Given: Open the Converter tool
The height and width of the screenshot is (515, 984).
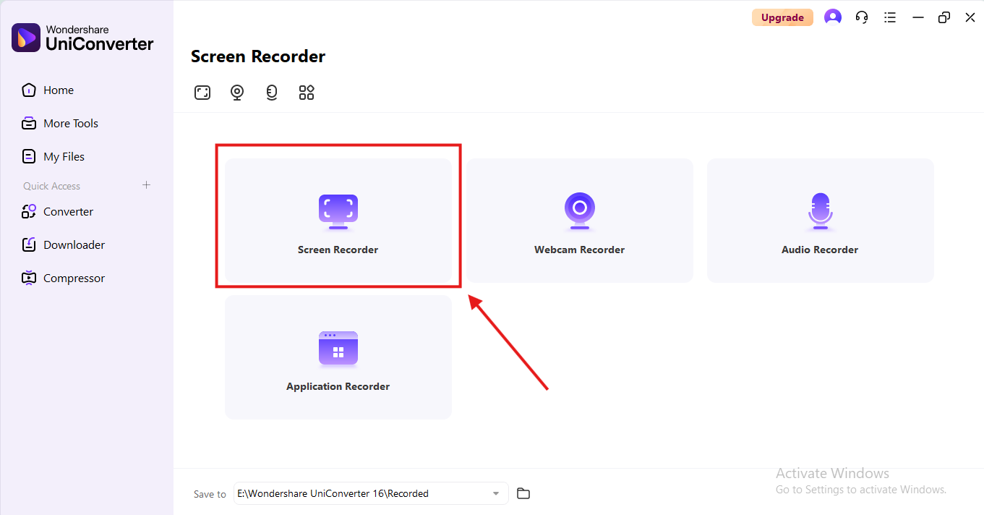Looking at the screenshot, I should point(58,212).
